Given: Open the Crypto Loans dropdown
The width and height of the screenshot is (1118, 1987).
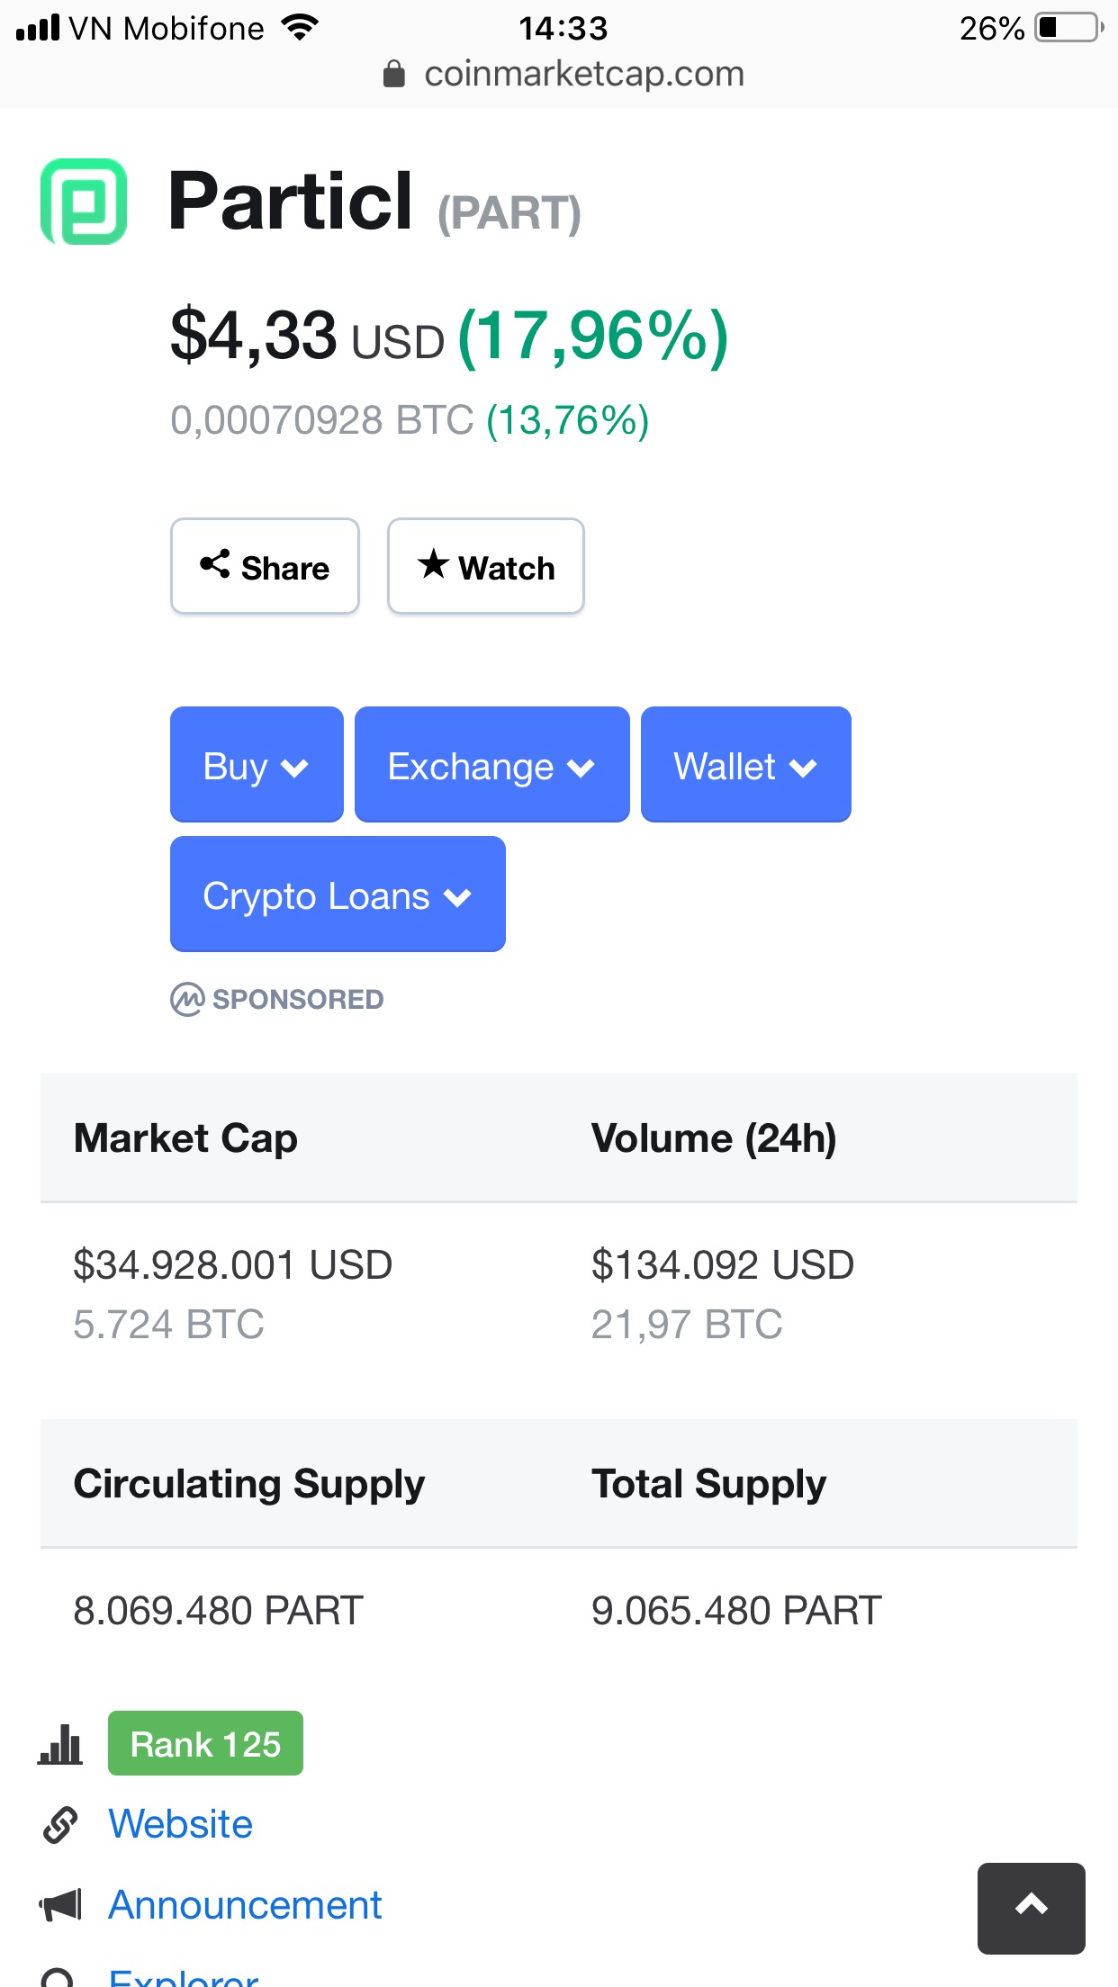Looking at the screenshot, I should [x=338, y=895].
